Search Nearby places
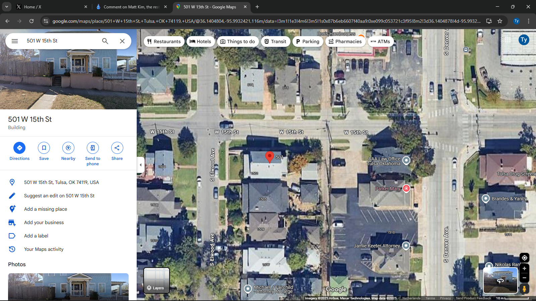The height and width of the screenshot is (301, 536). click(68, 152)
